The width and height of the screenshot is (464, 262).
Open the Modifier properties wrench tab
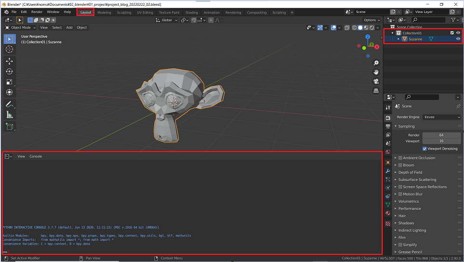coord(388,171)
